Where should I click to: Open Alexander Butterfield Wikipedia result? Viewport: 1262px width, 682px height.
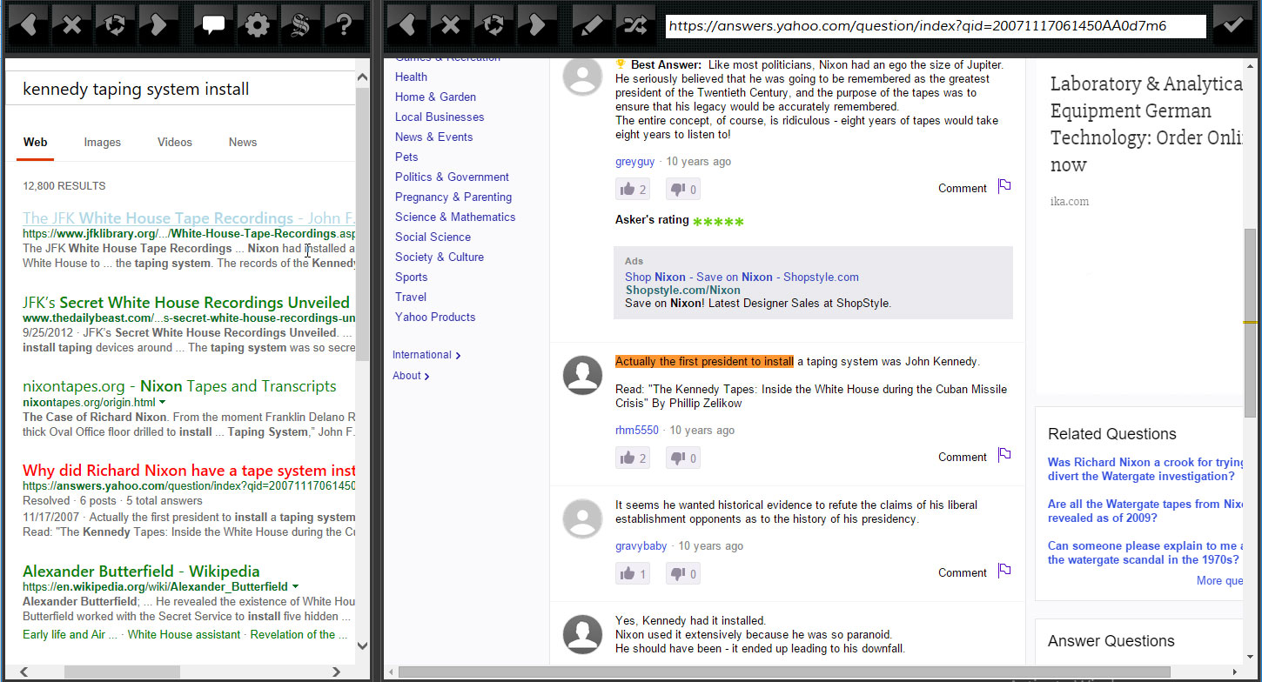point(141,572)
